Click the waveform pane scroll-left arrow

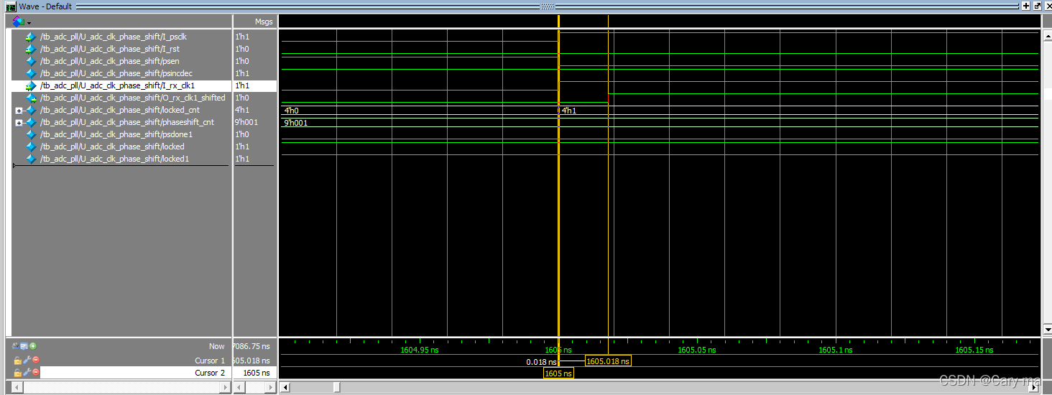point(285,388)
